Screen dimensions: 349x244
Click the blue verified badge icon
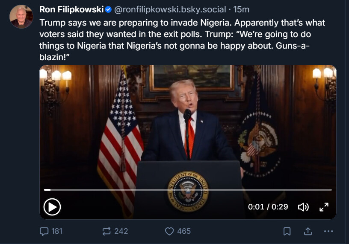109,9
